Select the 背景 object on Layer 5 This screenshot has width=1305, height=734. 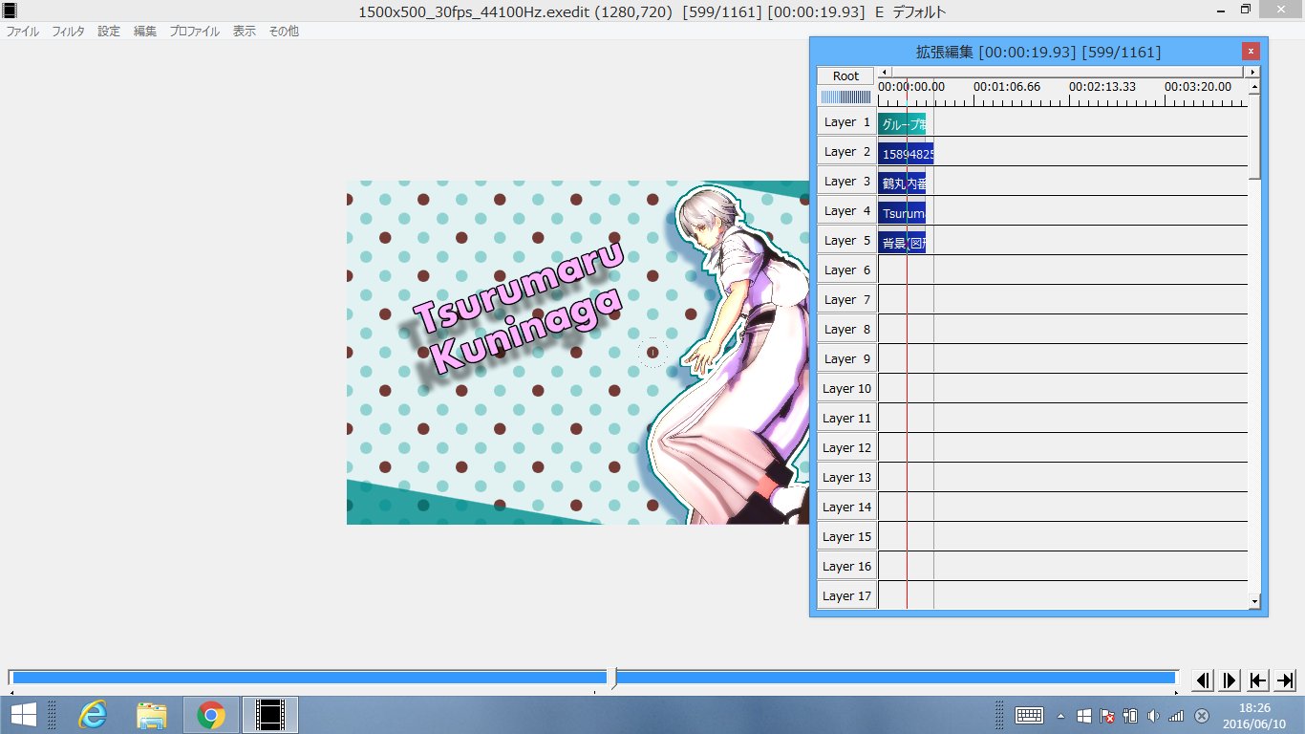coord(902,242)
